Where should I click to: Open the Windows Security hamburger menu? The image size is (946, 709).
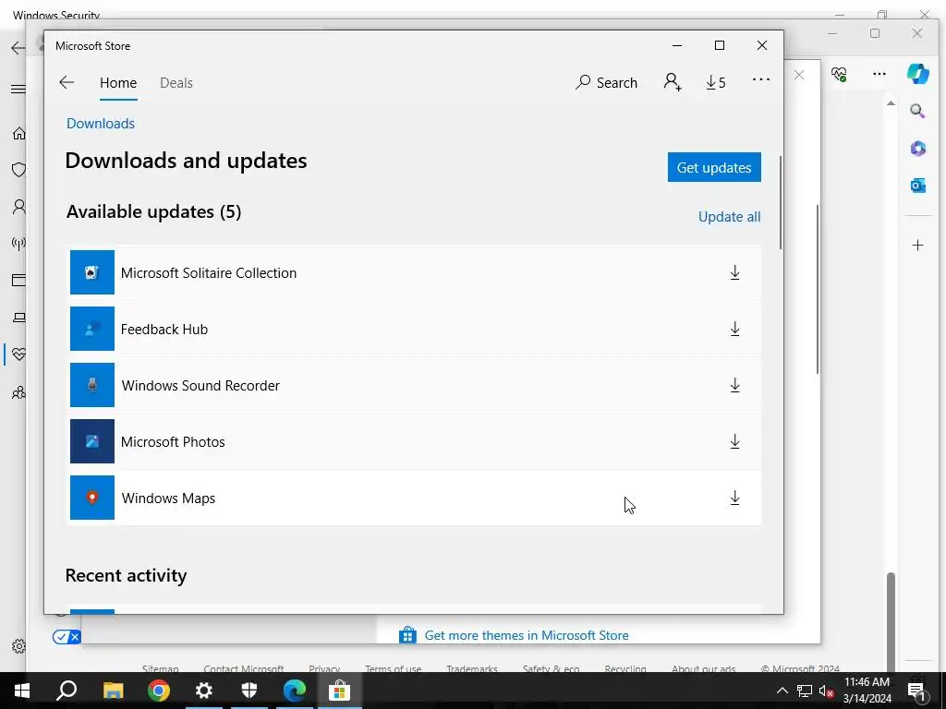point(18,90)
